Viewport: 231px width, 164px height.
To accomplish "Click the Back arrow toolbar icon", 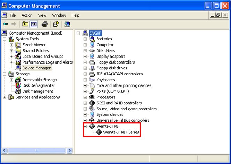I will coord(6,24).
